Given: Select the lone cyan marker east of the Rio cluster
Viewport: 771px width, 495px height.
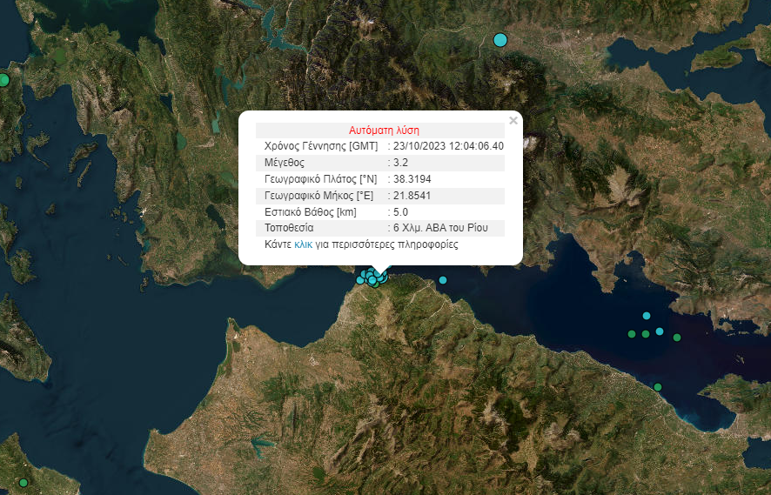Looking at the screenshot, I should tap(443, 280).
